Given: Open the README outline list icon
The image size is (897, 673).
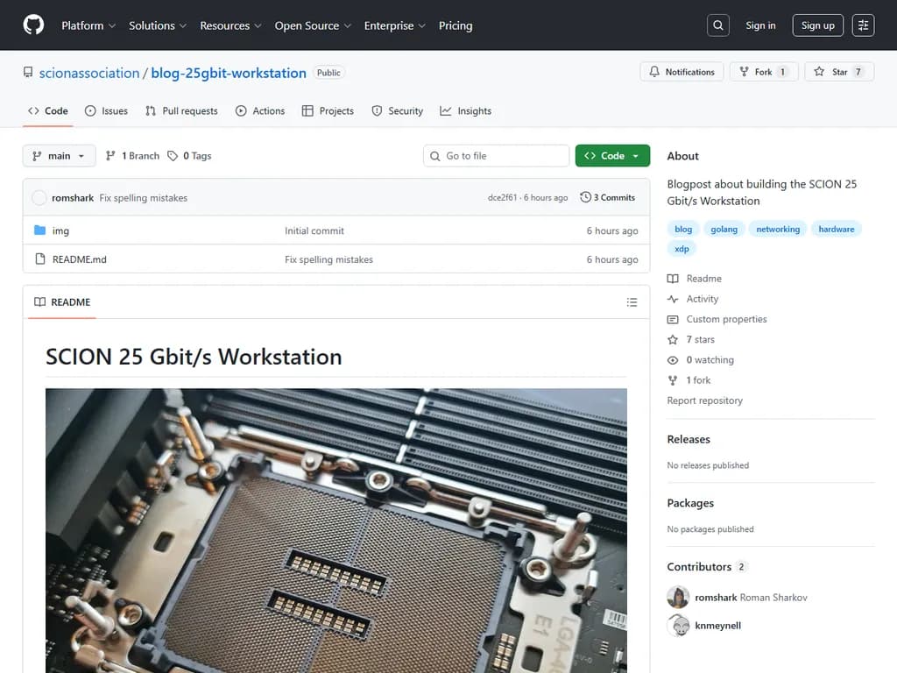Looking at the screenshot, I should [x=632, y=302].
